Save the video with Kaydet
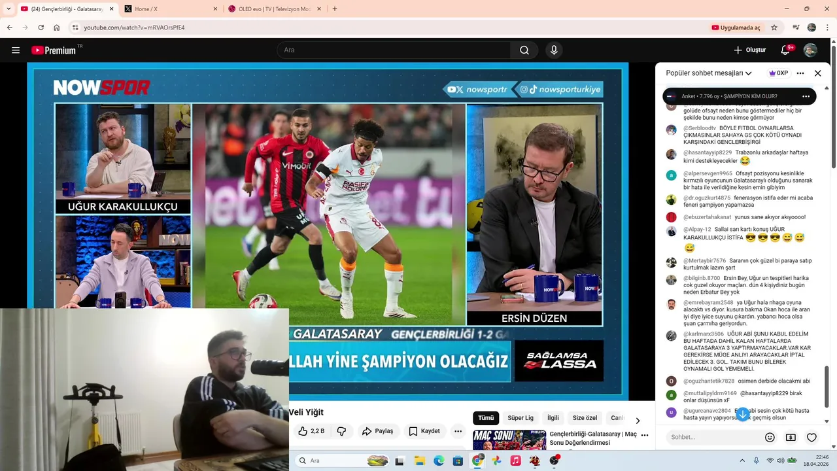The width and height of the screenshot is (837, 471). [424, 431]
